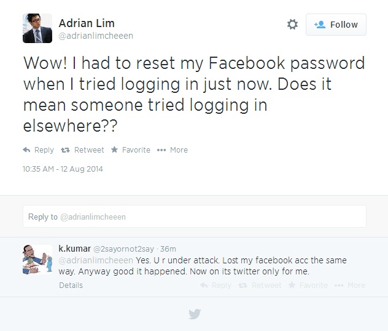Expand Details of k.kumar's reply
This screenshot has width=388, height=331.
pyautogui.click(x=71, y=285)
